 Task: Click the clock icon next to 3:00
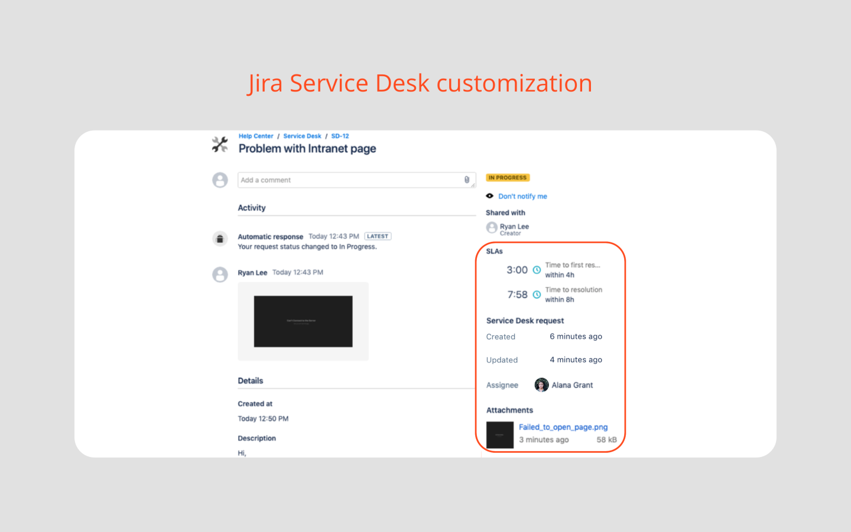[x=537, y=270]
